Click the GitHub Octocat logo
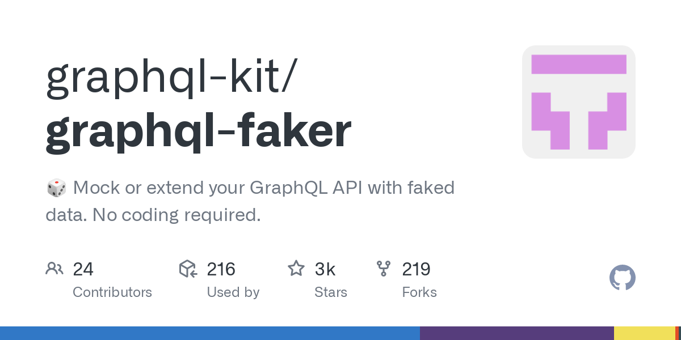The height and width of the screenshot is (340, 681). (623, 278)
